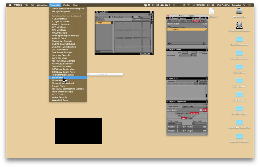Select Rect size/pos style
This screenshot has height=167, width=260.
(x=184, y=118)
